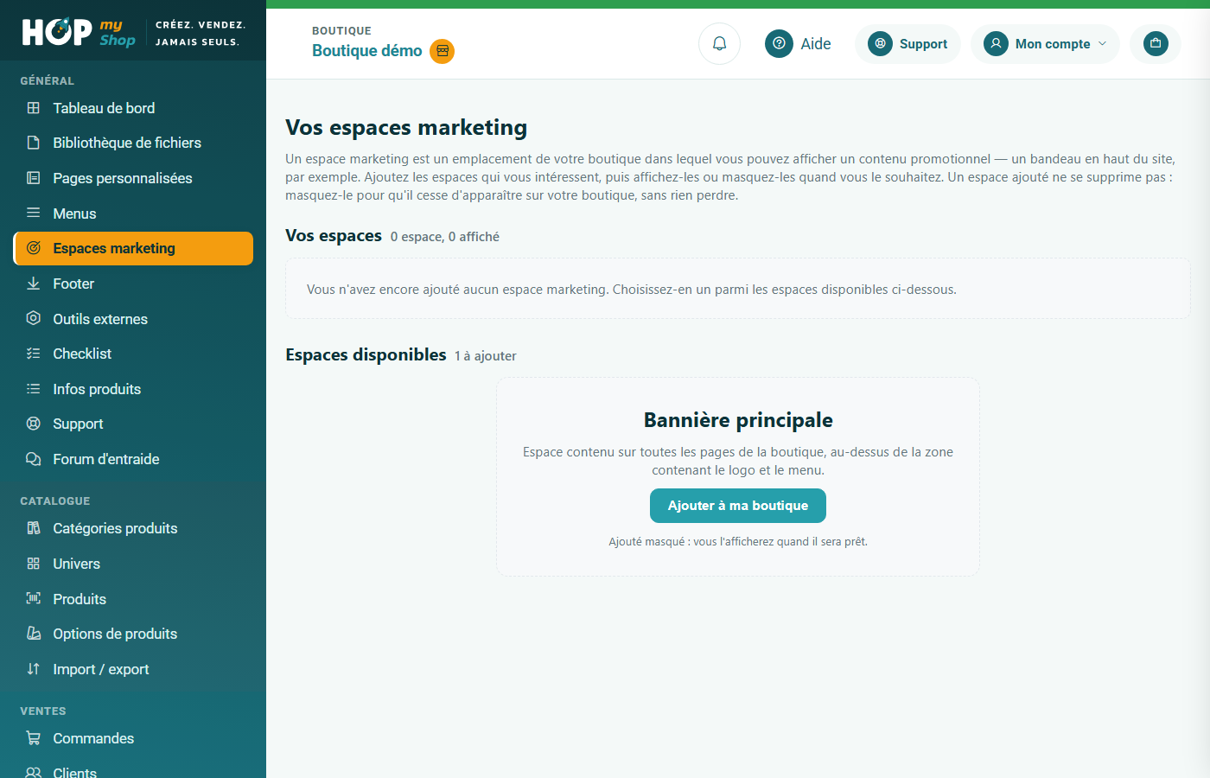Screen dimensions: 1210x778
Task: Click the sidebar Support lifebuoy icon
Action: click(x=34, y=424)
